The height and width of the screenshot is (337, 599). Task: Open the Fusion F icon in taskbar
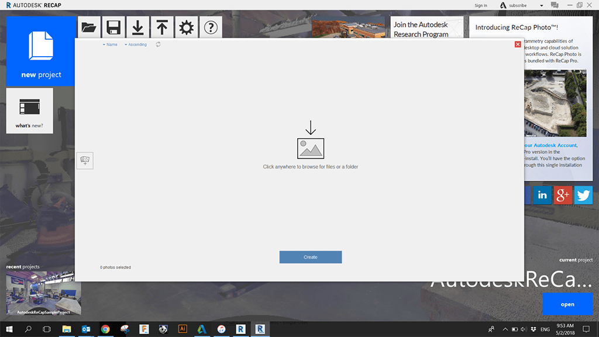coord(144,329)
